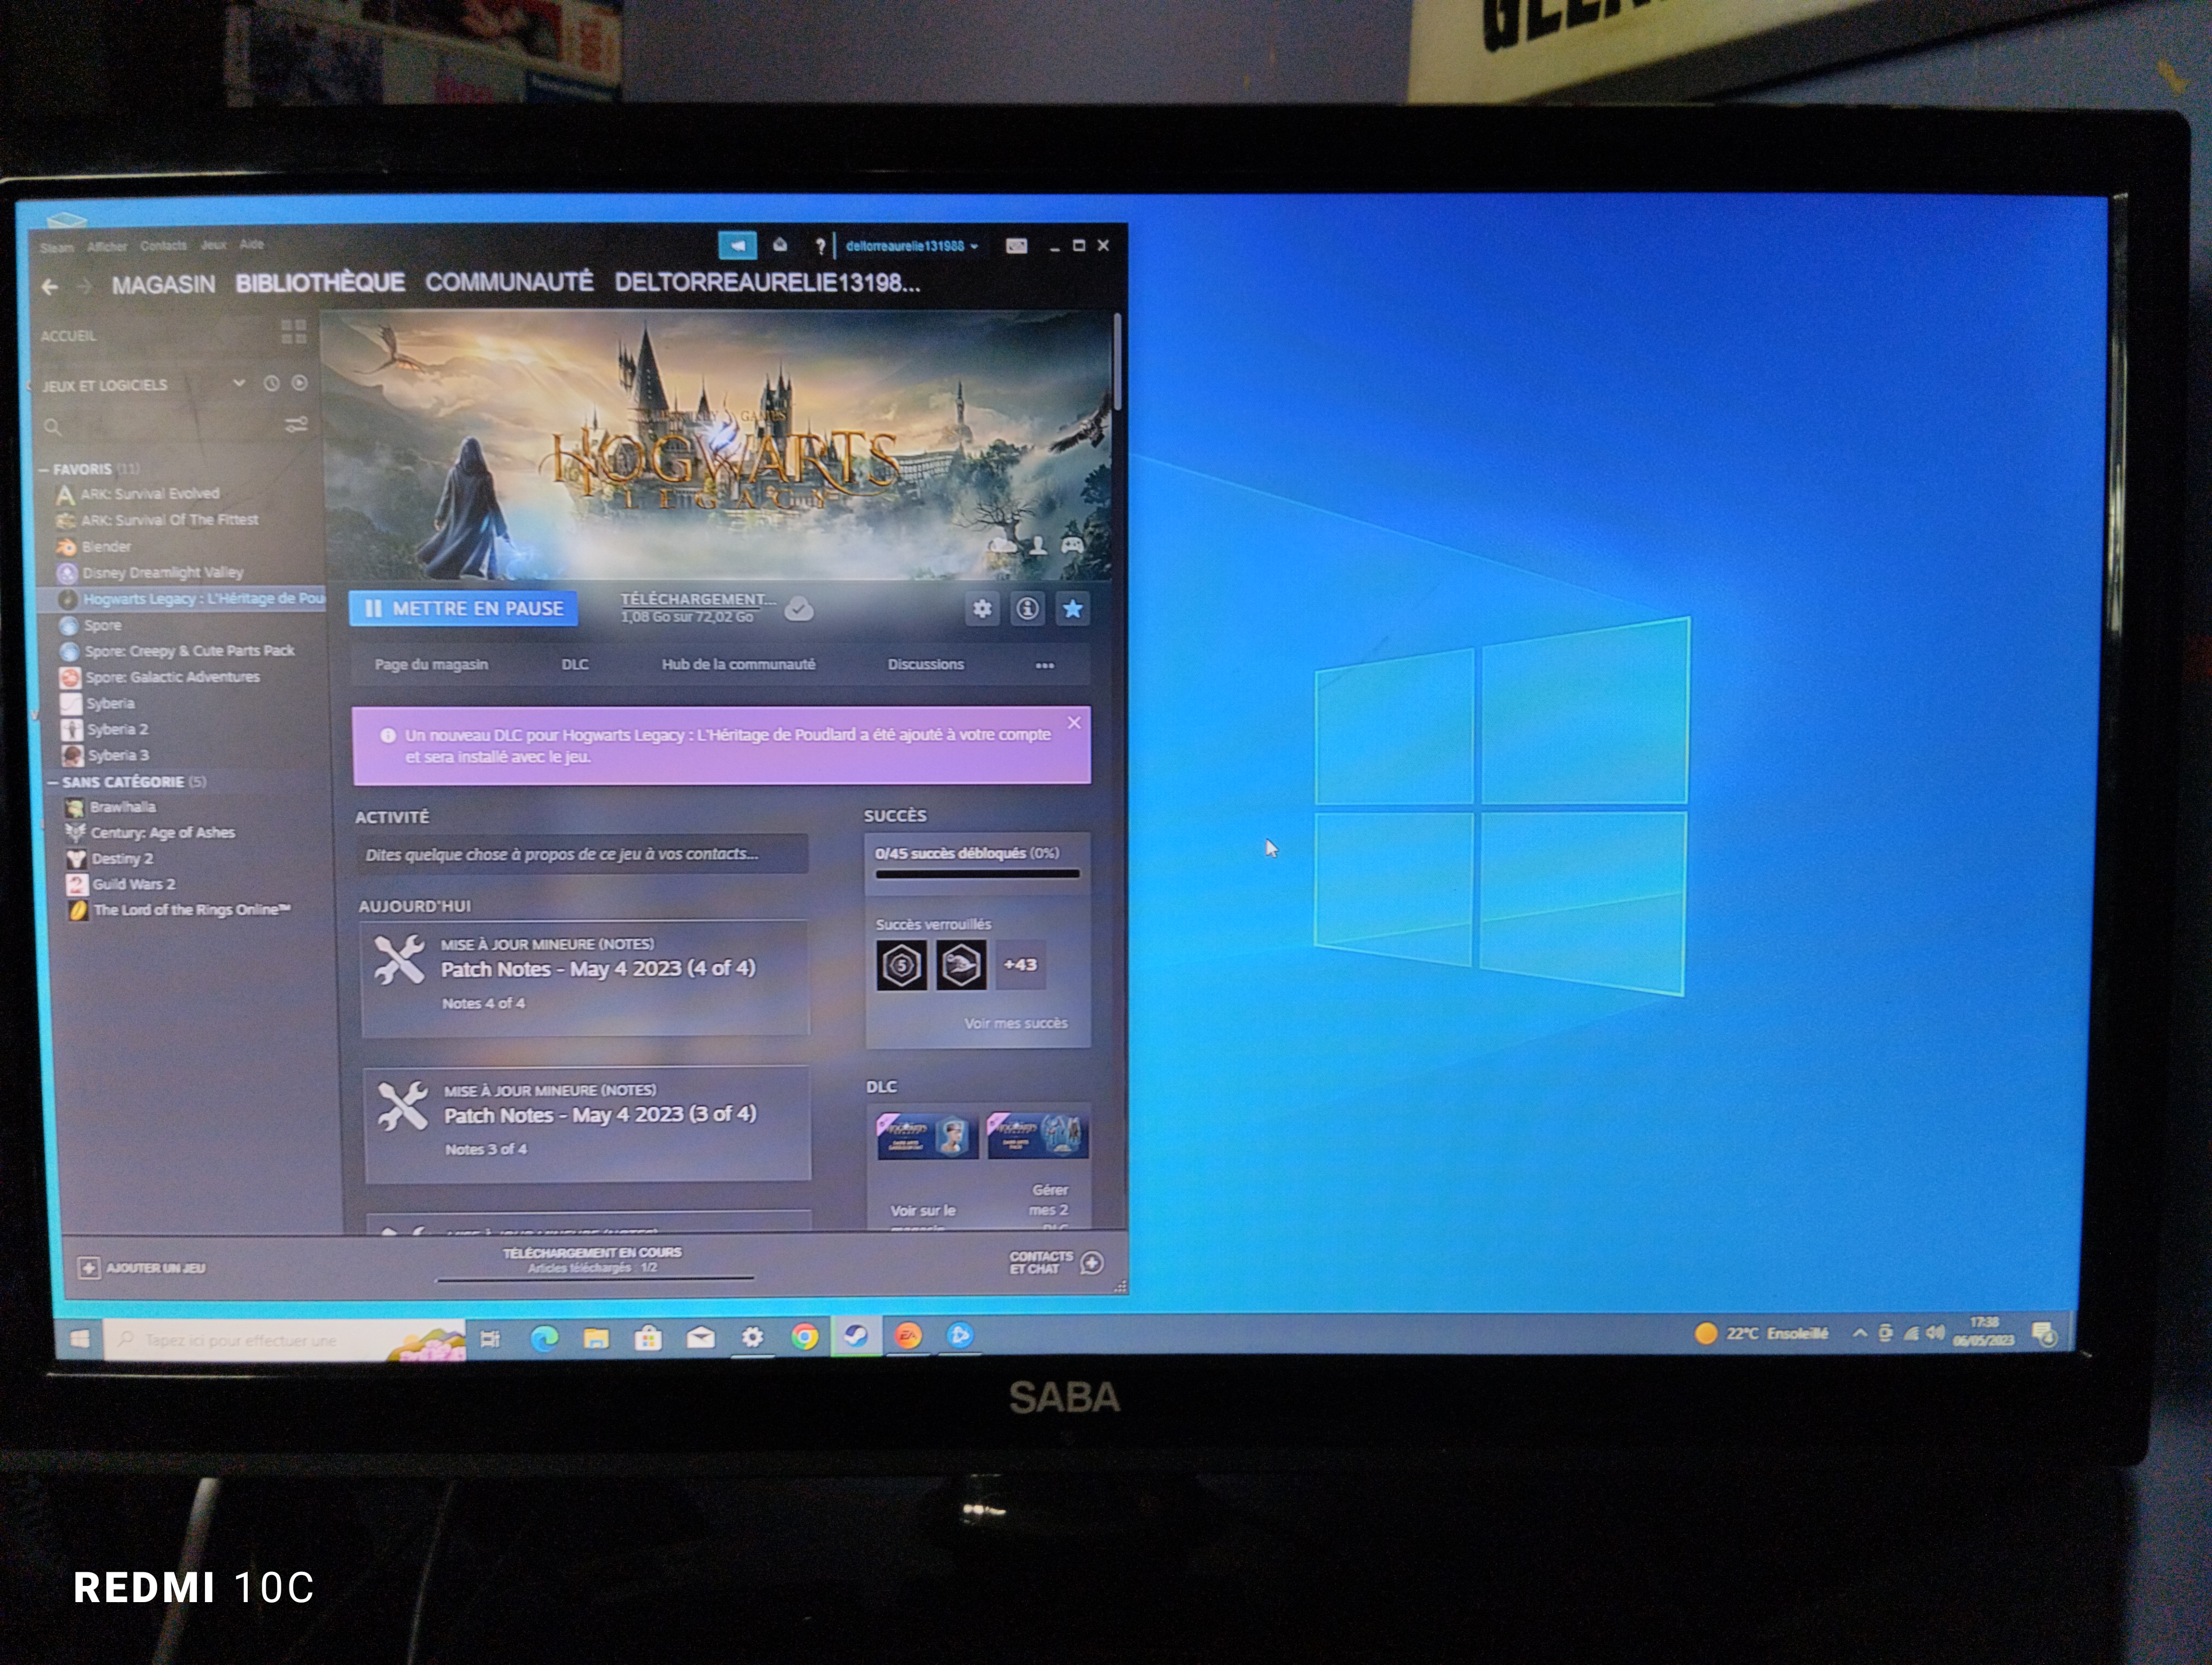Open Windows Start menu
Viewport: 2212px width, 1665px height.
click(79, 1339)
